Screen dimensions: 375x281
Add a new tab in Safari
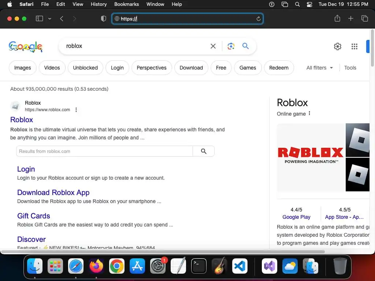pos(350,18)
